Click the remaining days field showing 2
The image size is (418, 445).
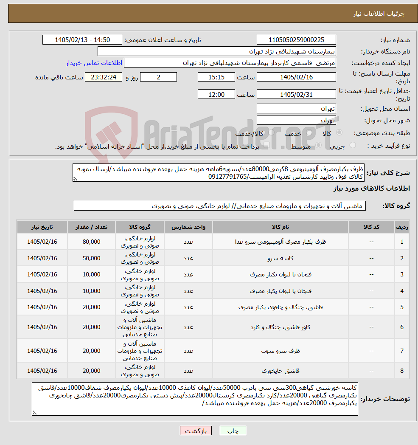coord(159,77)
